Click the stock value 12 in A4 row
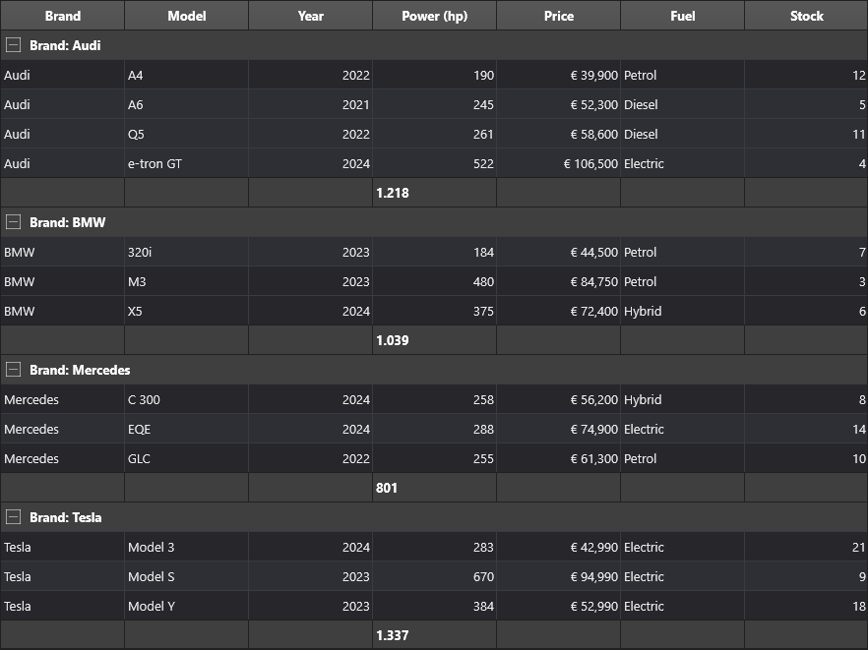 tap(806, 75)
